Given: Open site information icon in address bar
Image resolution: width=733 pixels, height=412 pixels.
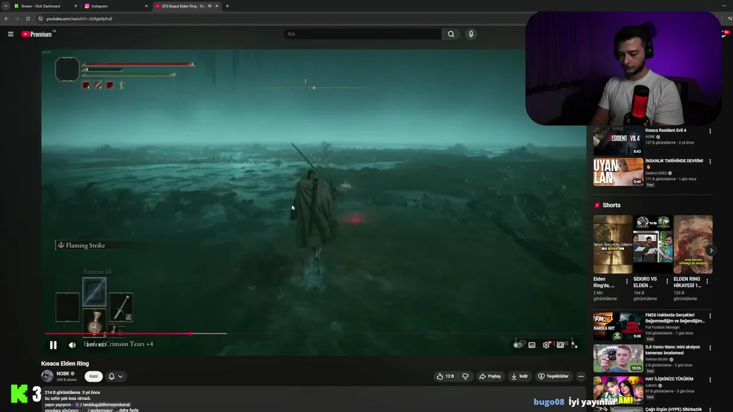Looking at the screenshot, I should tap(40, 19).
